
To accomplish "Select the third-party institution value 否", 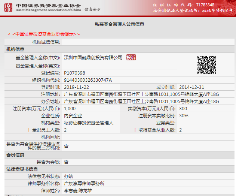I will [66, 146].
